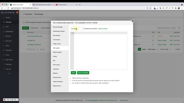The height and width of the screenshot is (103, 184).
Task: Open the Documentation footer link
Action: pyautogui.click(x=124, y=100)
